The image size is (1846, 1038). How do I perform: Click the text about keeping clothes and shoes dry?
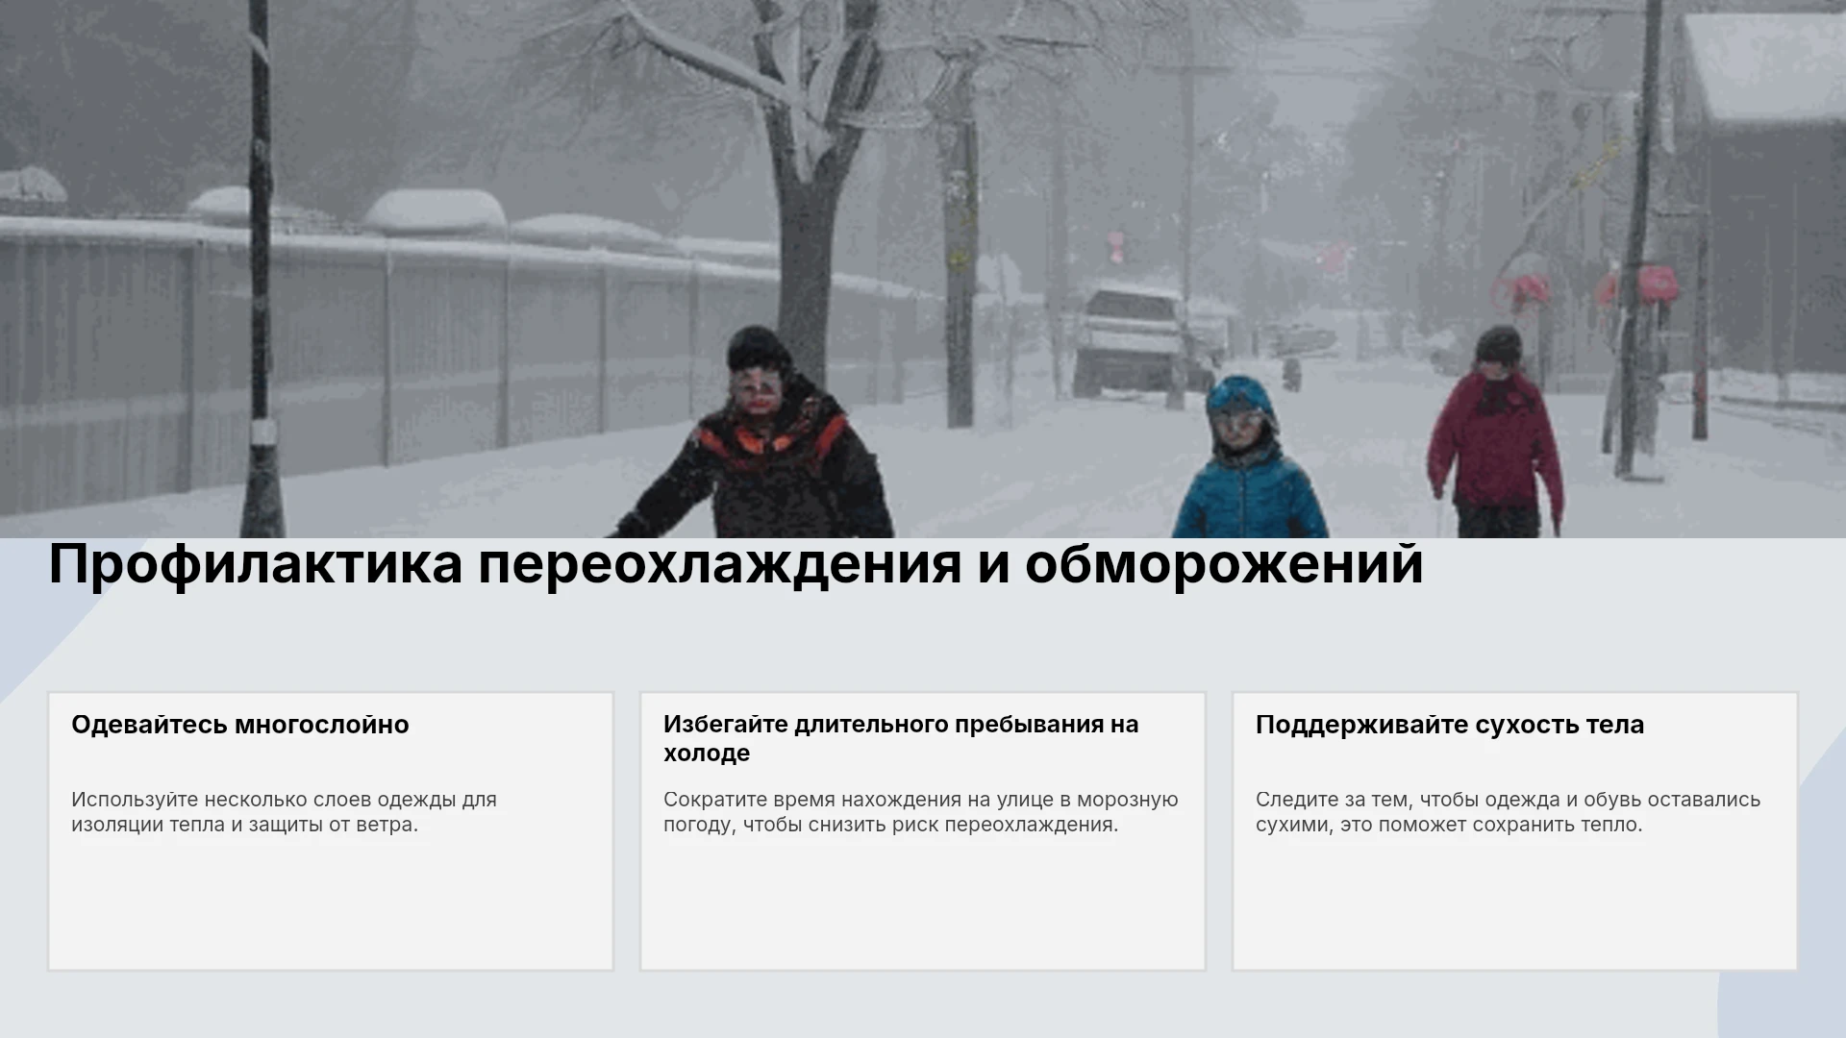pos(1508,812)
